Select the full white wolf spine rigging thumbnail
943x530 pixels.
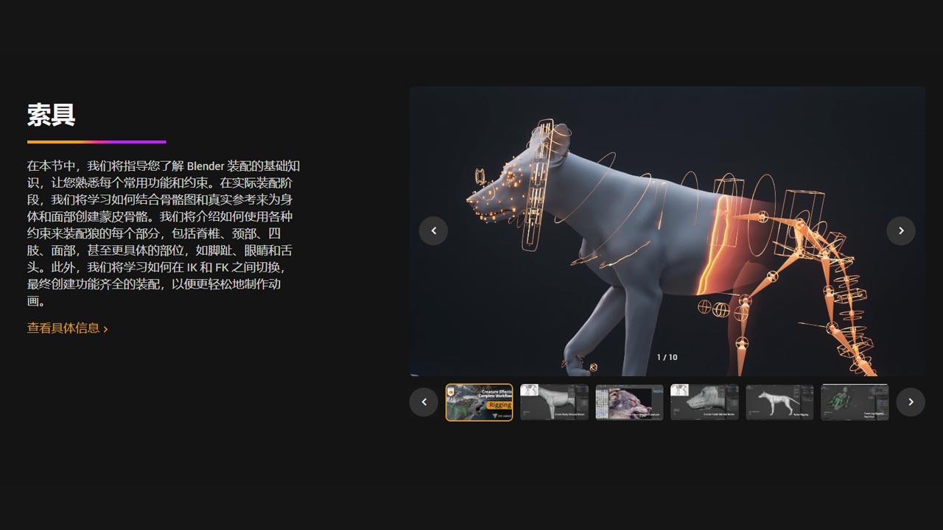pyautogui.click(x=779, y=402)
